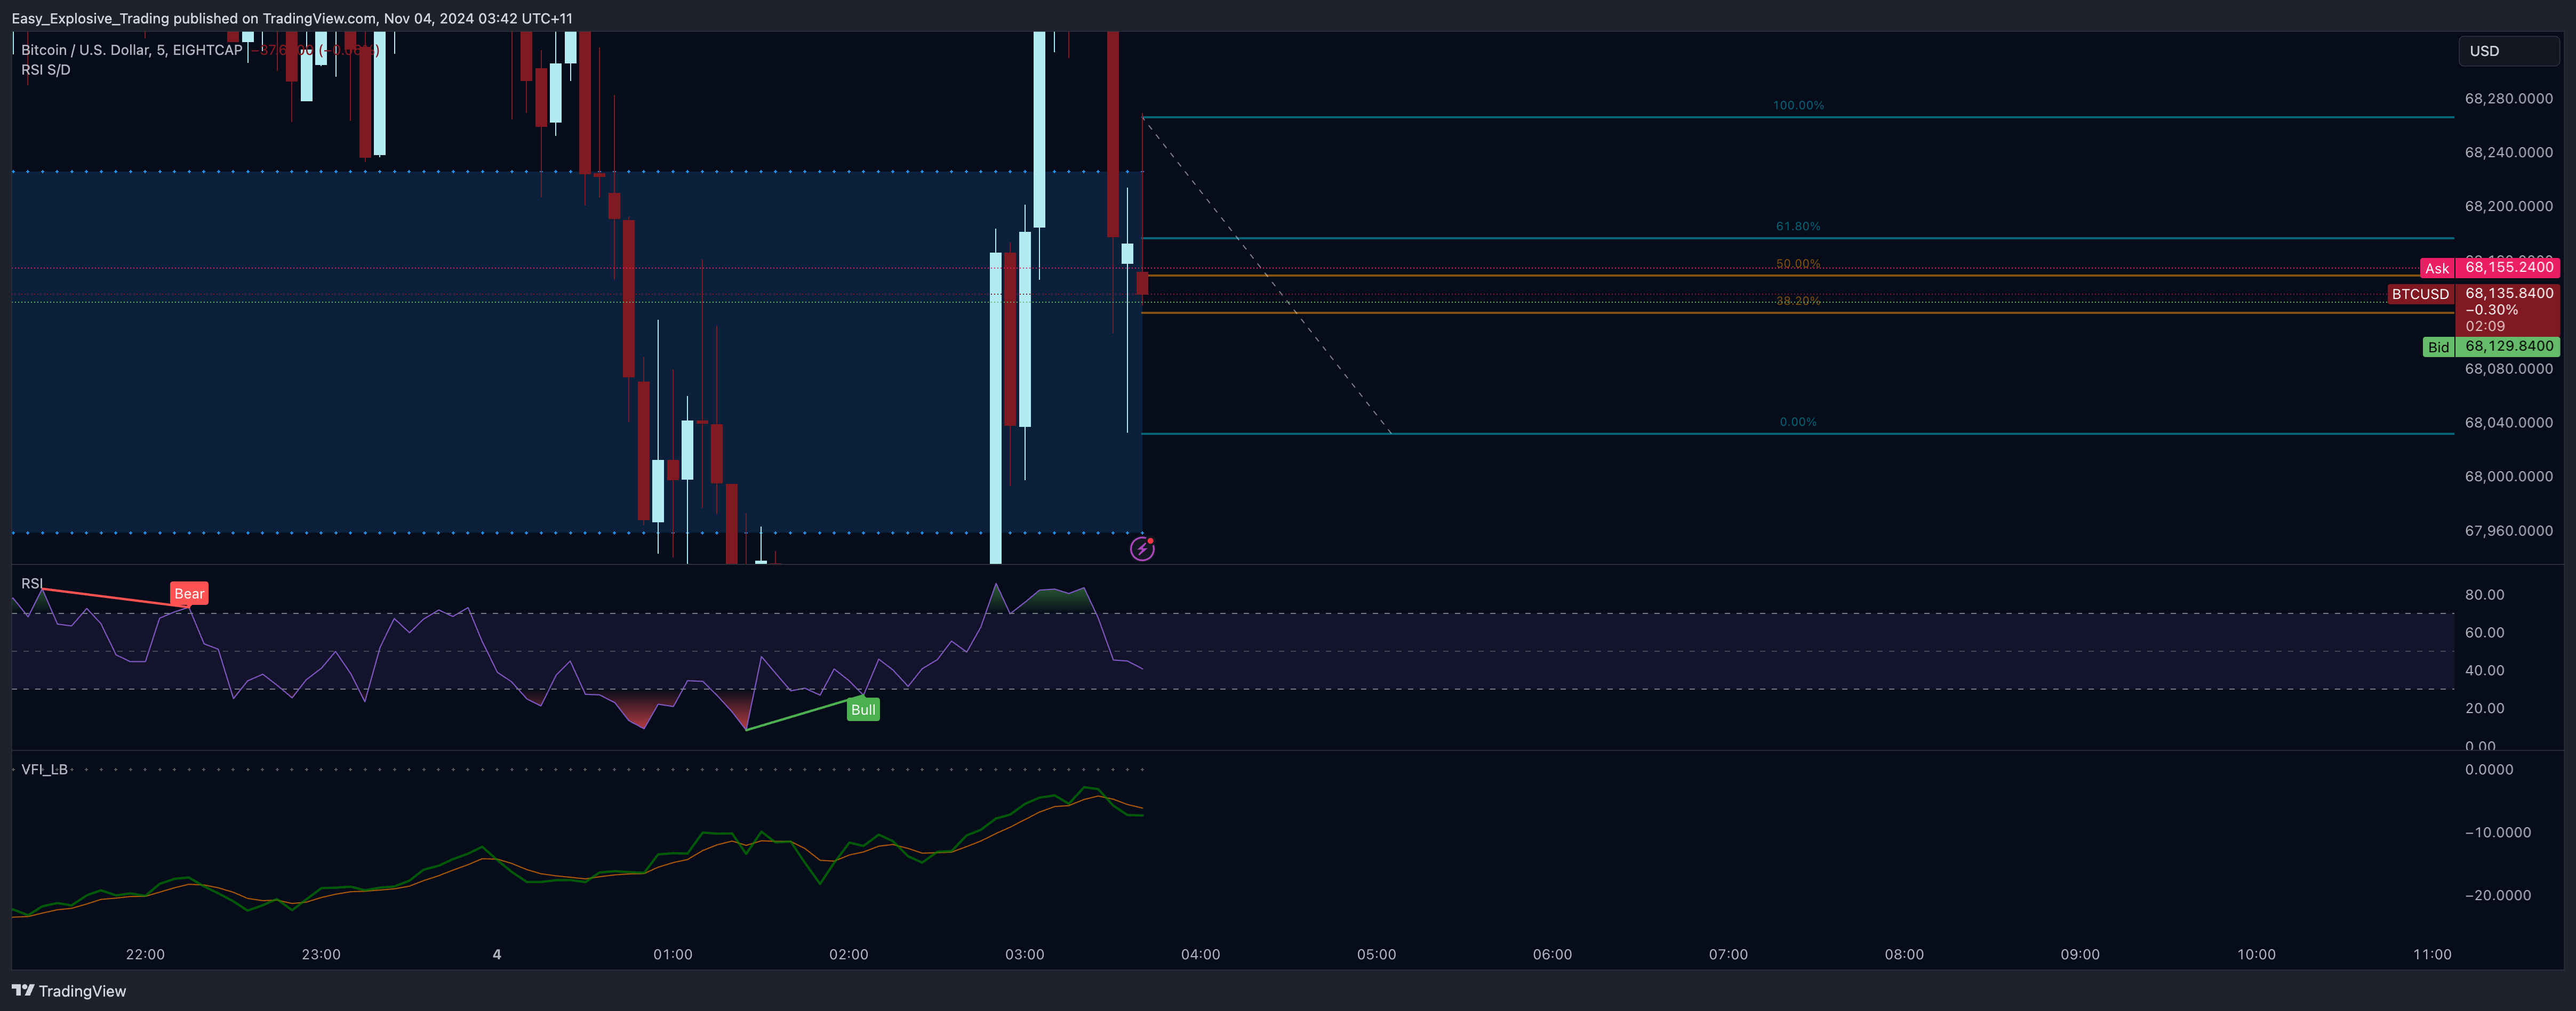This screenshot has width=2576, height=1011.
Task: Click the 50.00% Fibonacci level label
Action: [x=1798, y=264]
